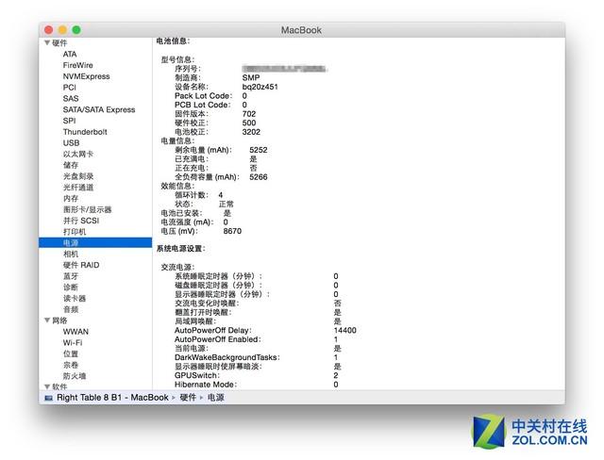604x460 pixels.
Task: Collapse the 网络 network section triangle
Action: (x=47, y=320)
